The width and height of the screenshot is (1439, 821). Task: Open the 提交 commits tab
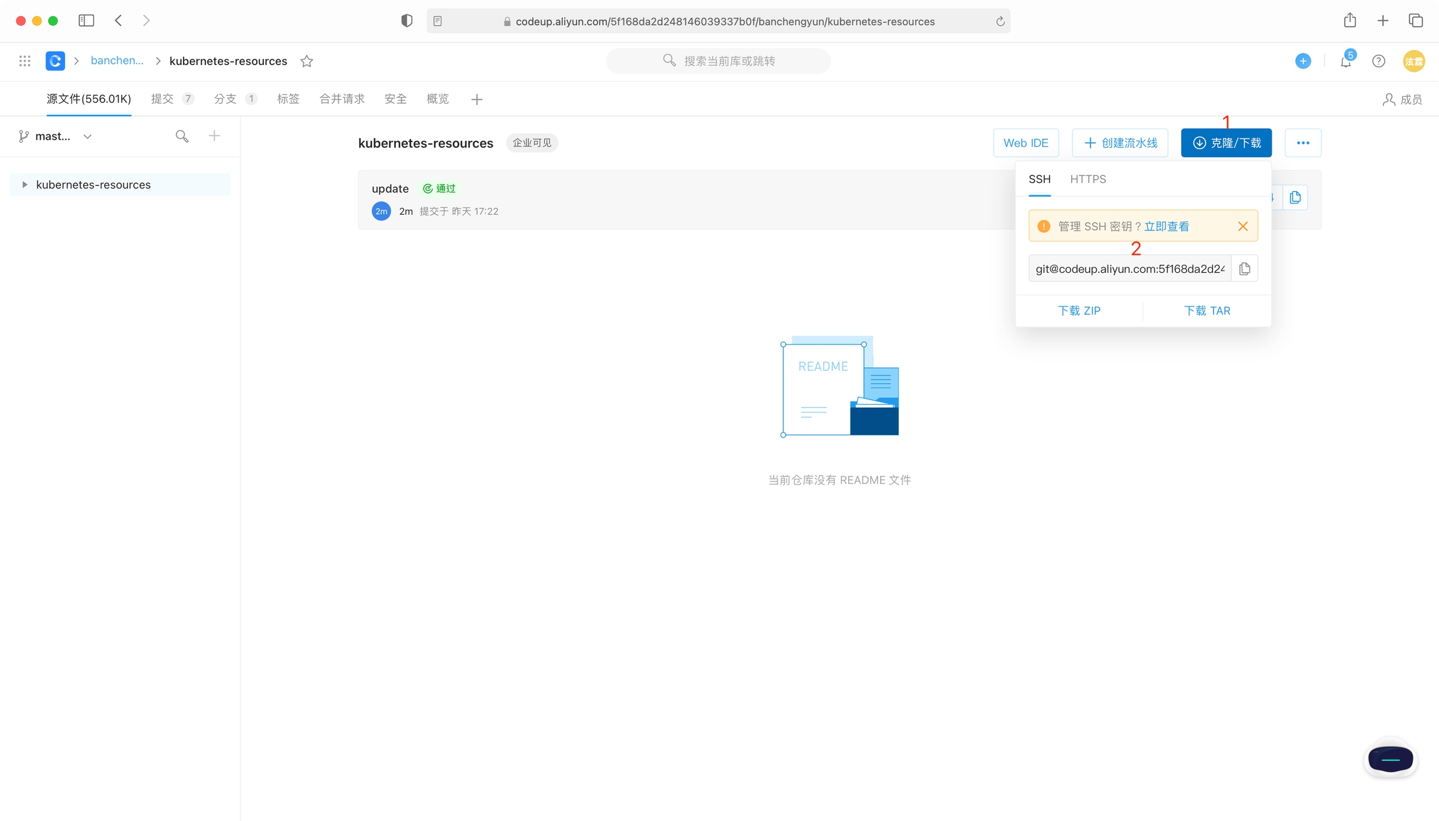(x=162, y=99)
